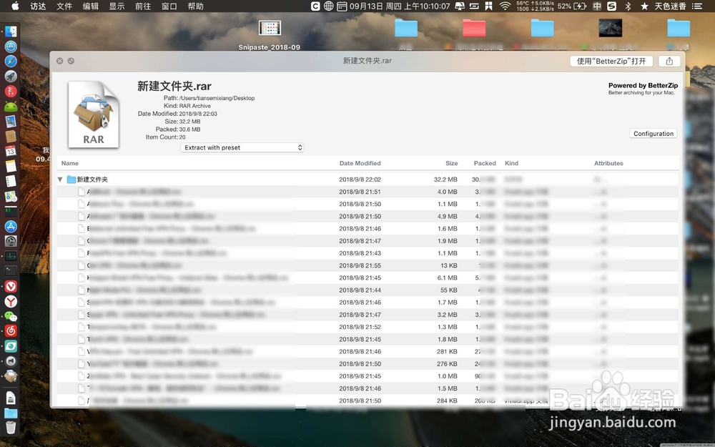Click the battery 52% status indicator
715x447 pixels.
(x=572, y=6)
